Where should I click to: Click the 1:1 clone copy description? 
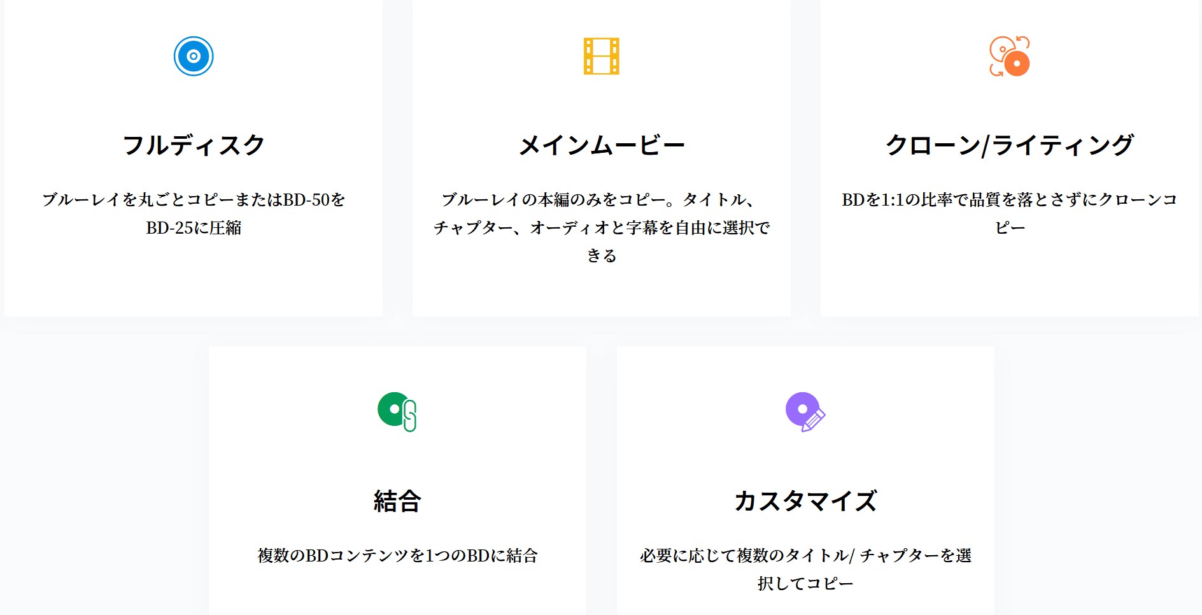1010,213
